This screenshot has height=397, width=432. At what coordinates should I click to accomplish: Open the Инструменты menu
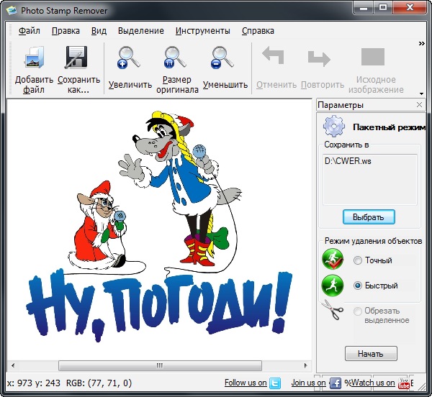(x=202, y=31)
